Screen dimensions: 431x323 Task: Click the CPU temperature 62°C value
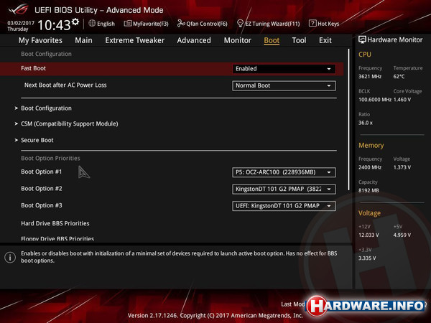point(399,76)
